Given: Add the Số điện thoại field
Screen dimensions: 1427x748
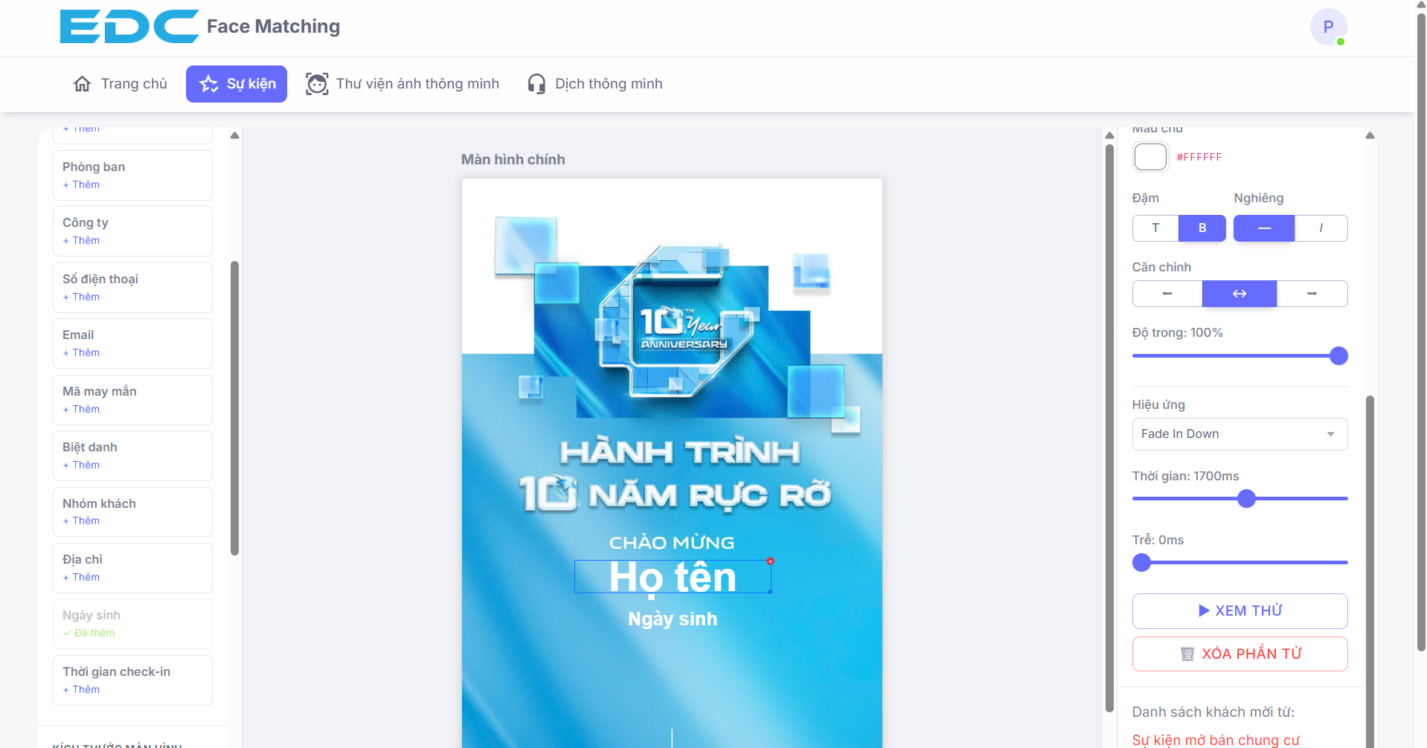Looking at the screenshot, I should pyautogui.click(x=132, y=288).
